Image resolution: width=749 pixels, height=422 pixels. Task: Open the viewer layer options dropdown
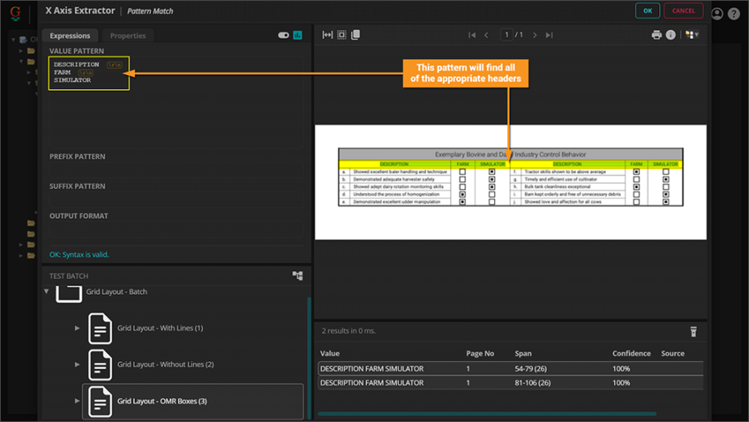pyautogui.click(x=692, y=35)
